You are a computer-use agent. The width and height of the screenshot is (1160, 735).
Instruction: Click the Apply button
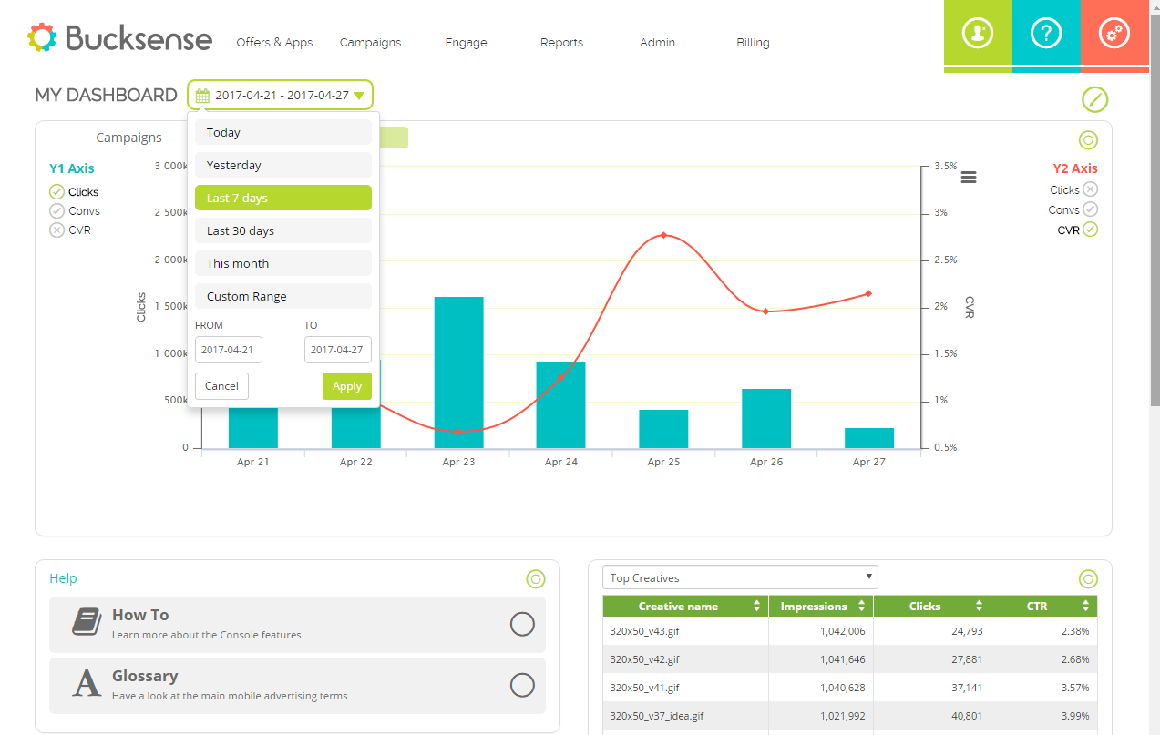click(346, 386)
